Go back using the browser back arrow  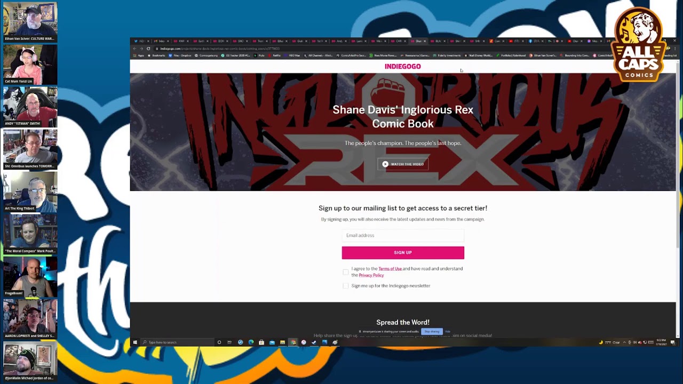click(134, 49)
